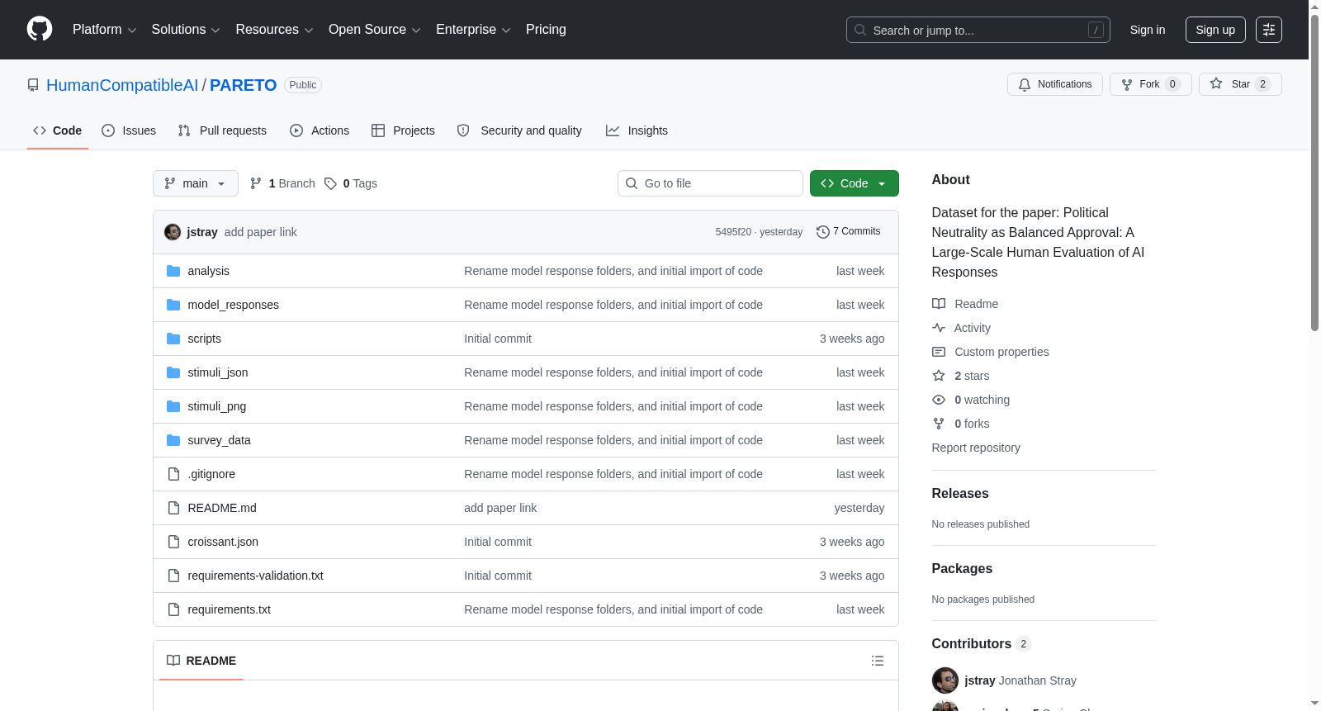Click the requirements.txt file icon
Screen dimensions: 1321x711
173,609
